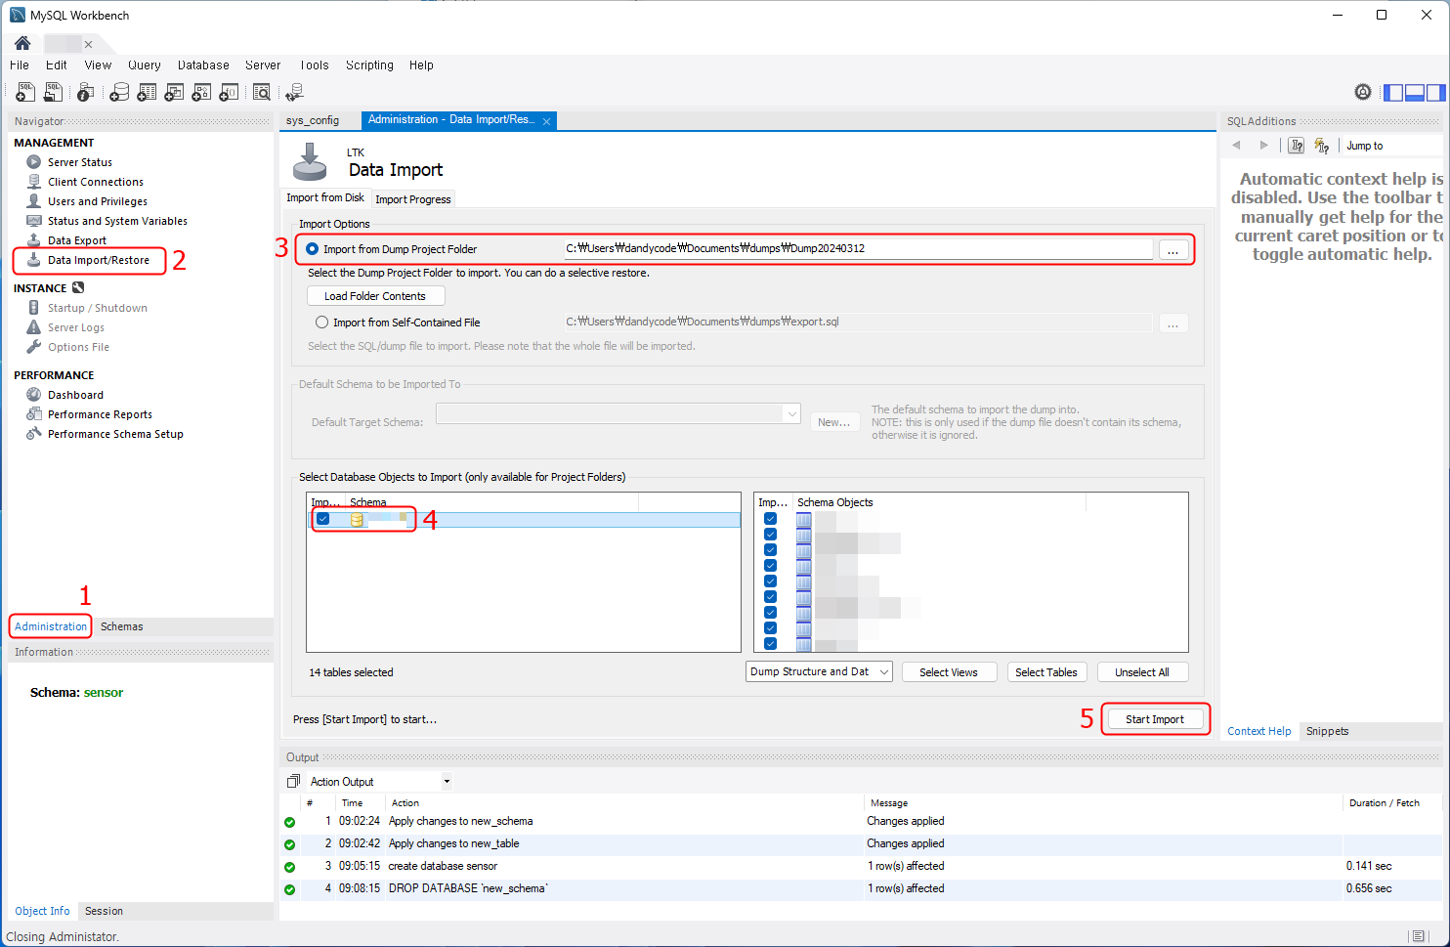This screenshot has width=1450, height=947.
Task: Open the schema inspector toolbar icon
Action: [86, 92]
